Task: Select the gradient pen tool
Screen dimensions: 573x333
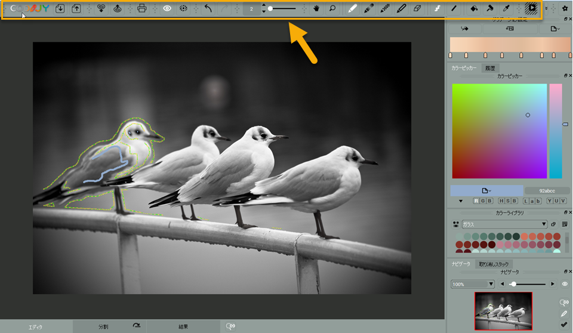Action: point(368,8)
